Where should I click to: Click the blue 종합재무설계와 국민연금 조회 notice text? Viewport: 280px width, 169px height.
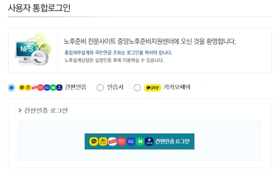coord(118,52)
